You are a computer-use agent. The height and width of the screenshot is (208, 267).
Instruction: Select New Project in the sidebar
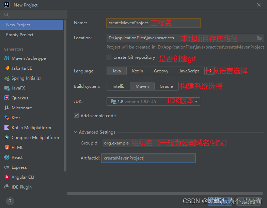coord(31,25)
